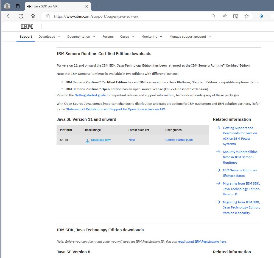The width and height of the screenshot is (274, 258).
Task: Open the Fixes link in table
Action: (x=132, y=140)
